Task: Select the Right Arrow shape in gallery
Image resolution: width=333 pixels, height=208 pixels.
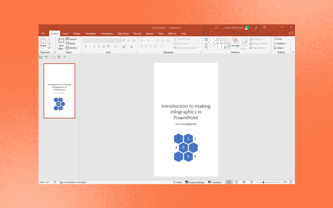Action: click(x=217, y=43)
